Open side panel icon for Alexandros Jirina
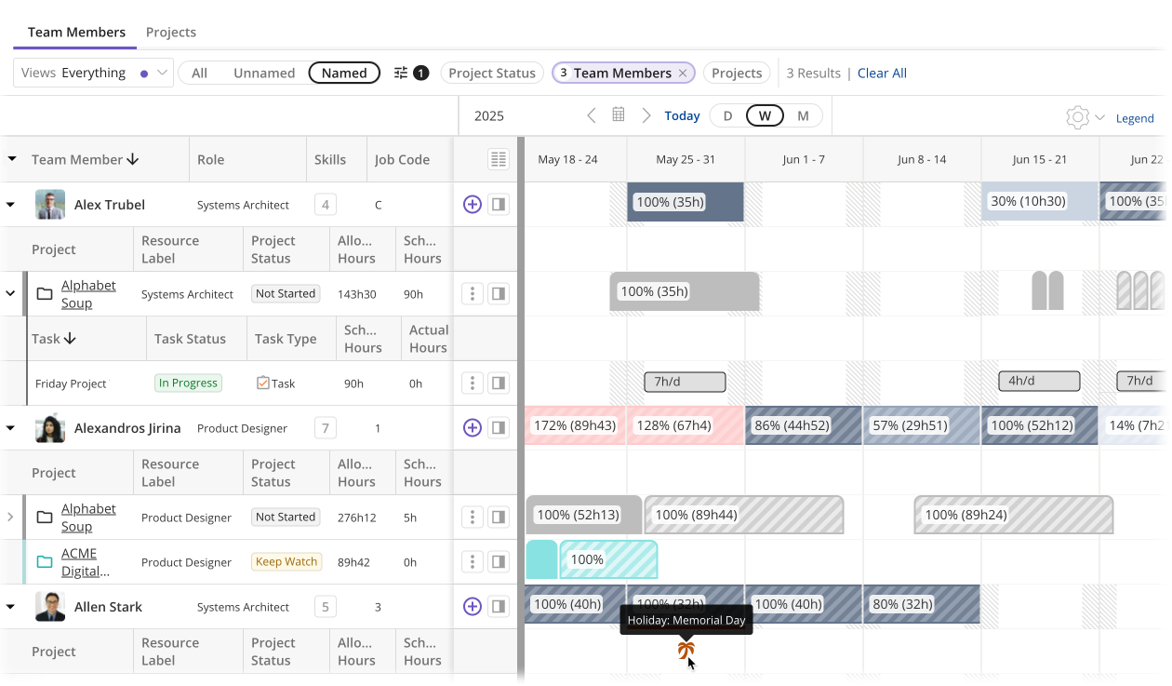1172x686 pixels. [x=499, y=428]
